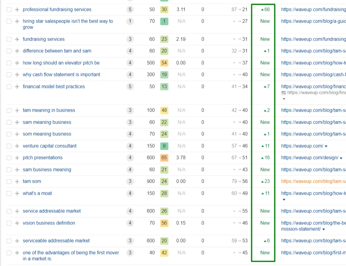Open the orange URL in the 'tam som' row

point(313,181)
